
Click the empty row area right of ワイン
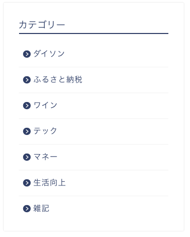(113, 106)
